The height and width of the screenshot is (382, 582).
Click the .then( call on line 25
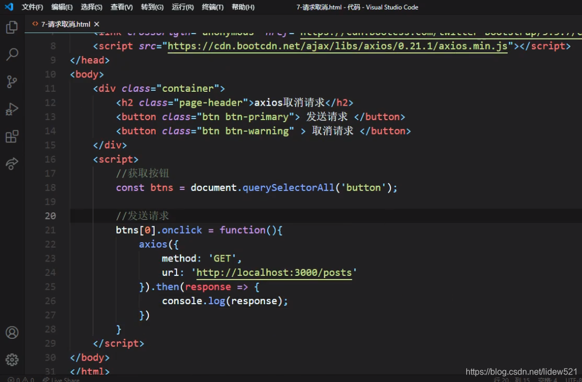tap(168, 286)
